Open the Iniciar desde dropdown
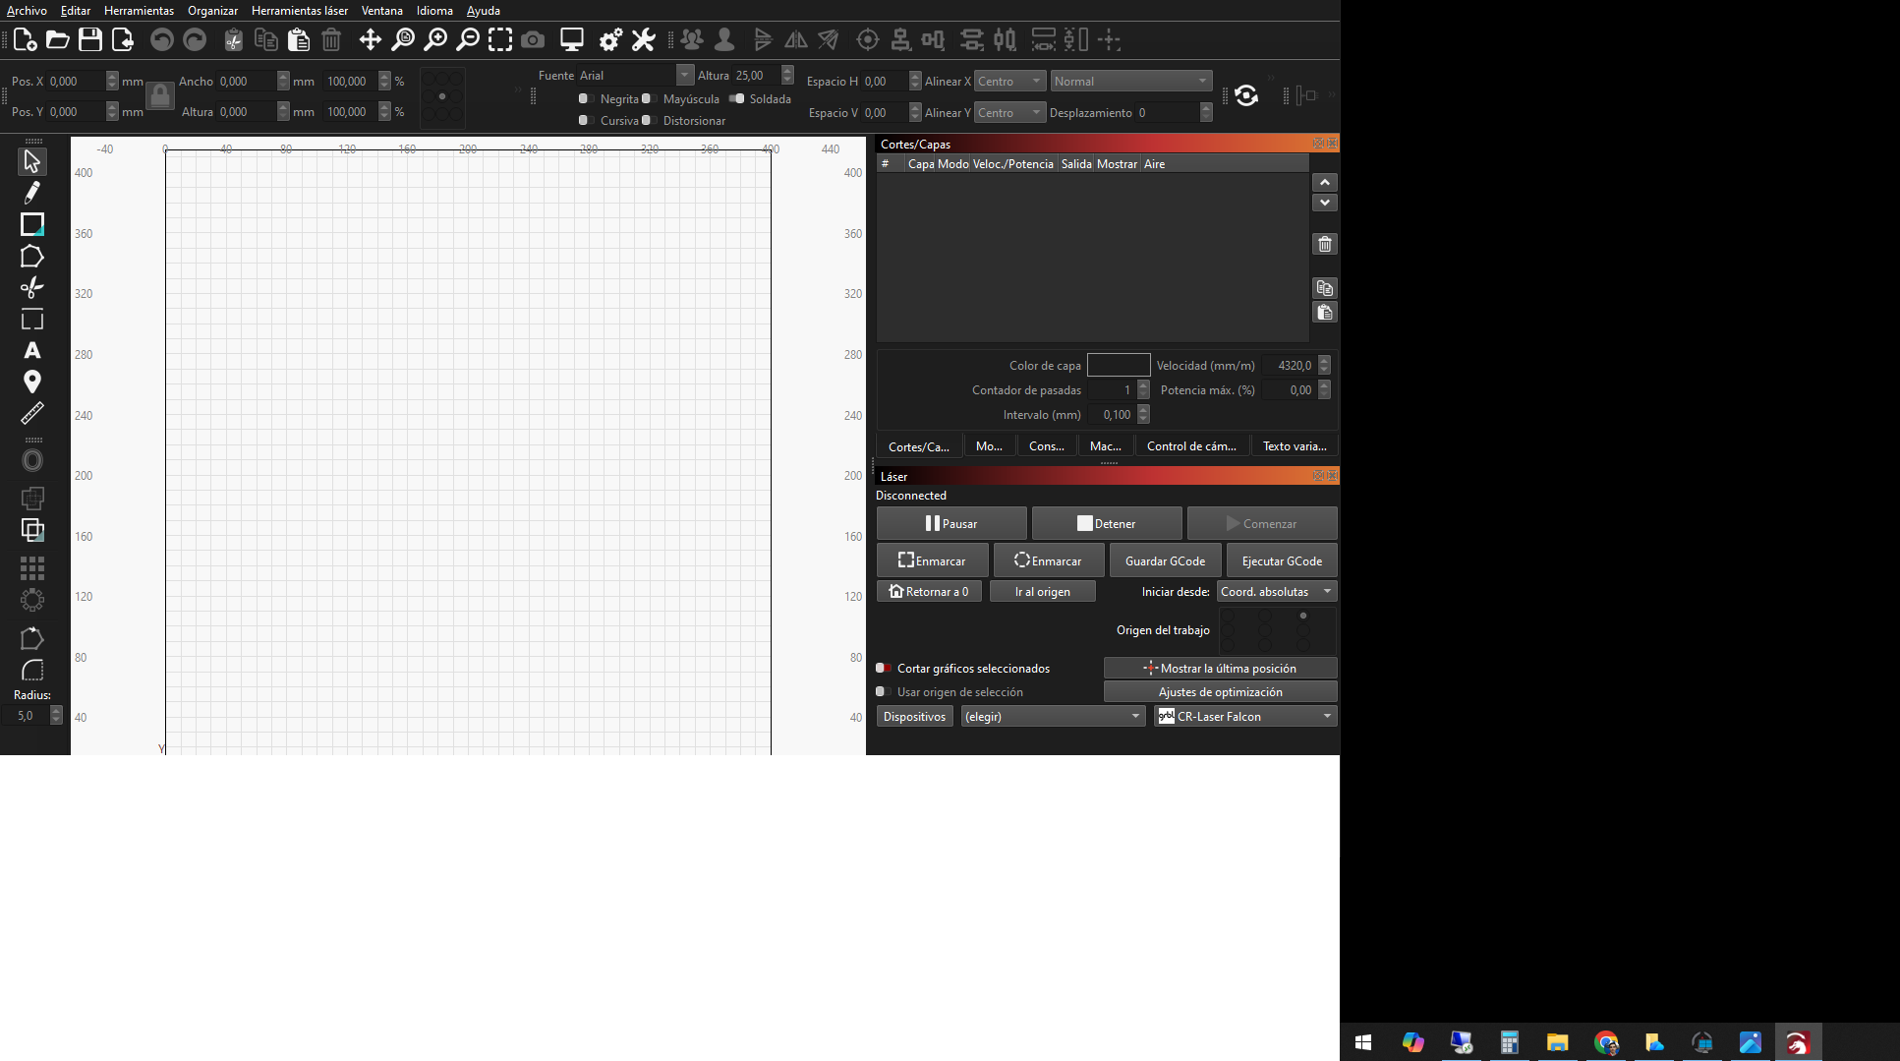 pos(1276,592)
